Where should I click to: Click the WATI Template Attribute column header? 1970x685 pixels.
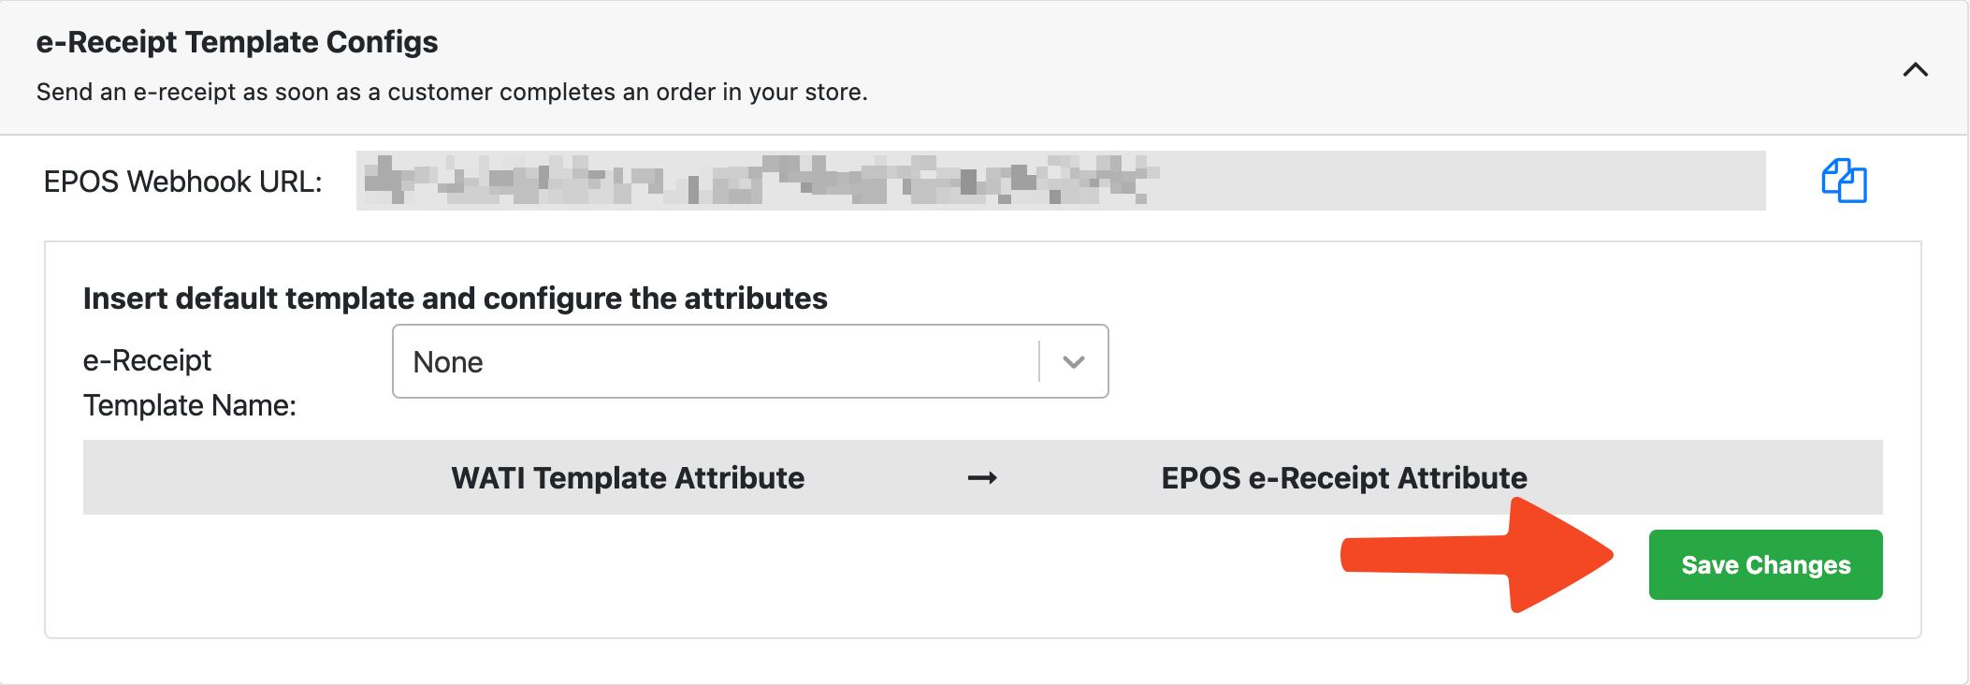(x=628, y=478)
